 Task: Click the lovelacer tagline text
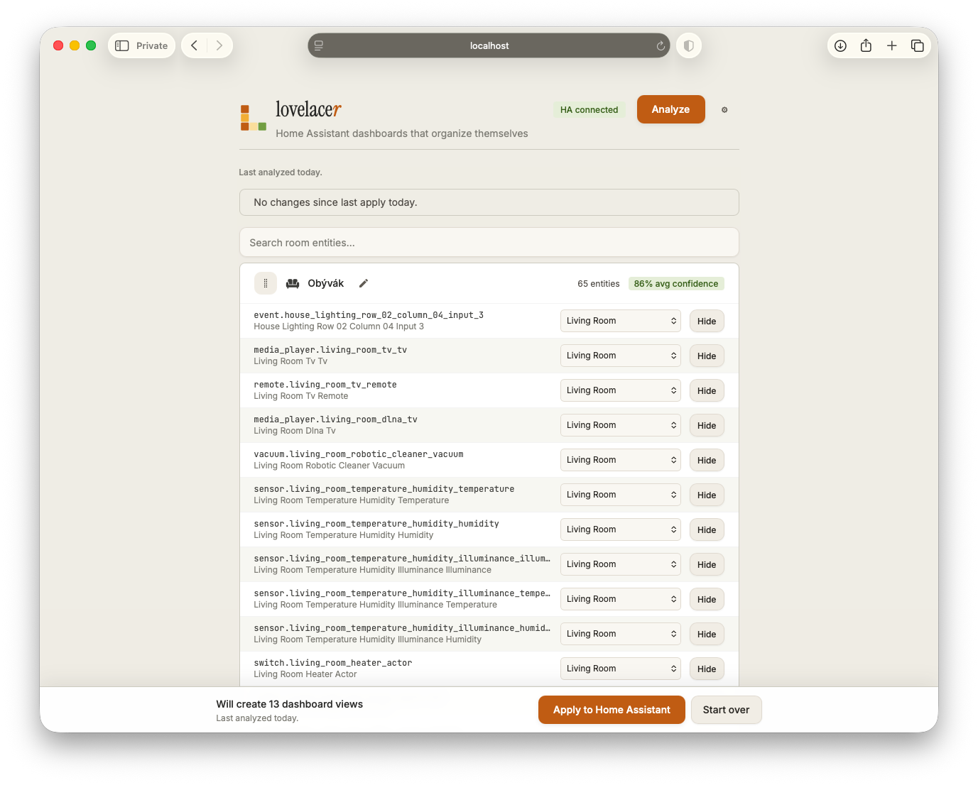(x=402, y=133)
